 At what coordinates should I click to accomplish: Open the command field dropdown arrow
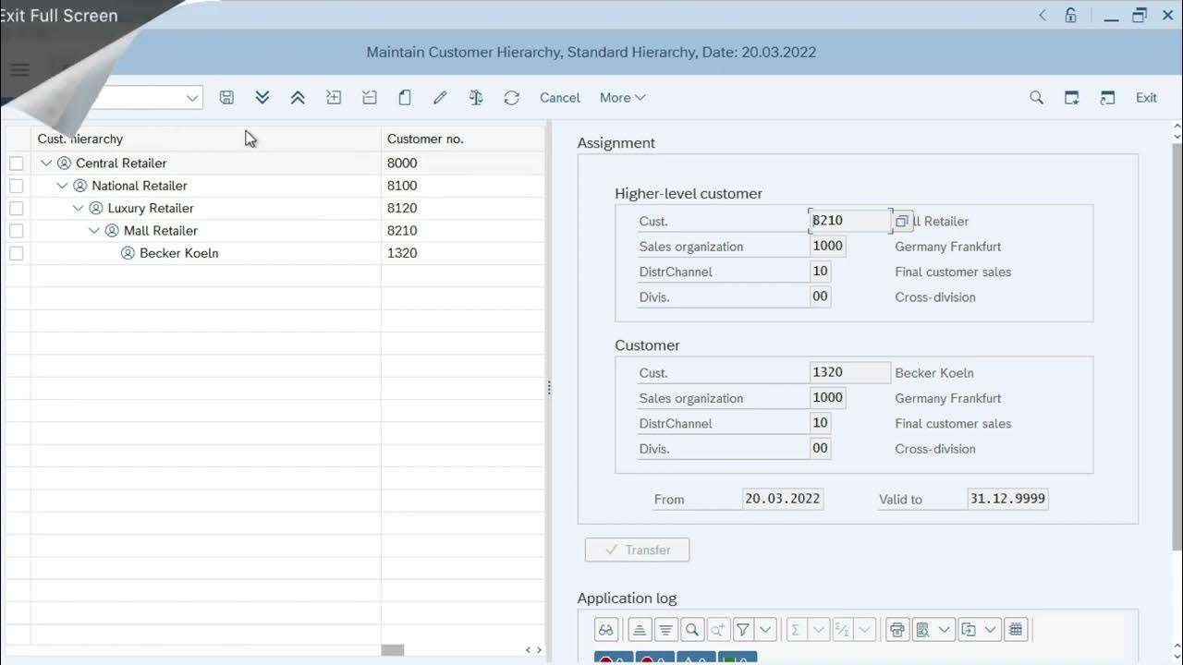(x=192, y=98)
